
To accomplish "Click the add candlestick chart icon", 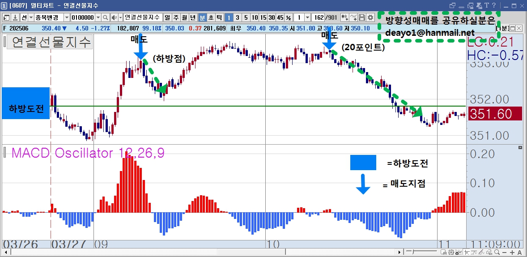I will [344, 17].
